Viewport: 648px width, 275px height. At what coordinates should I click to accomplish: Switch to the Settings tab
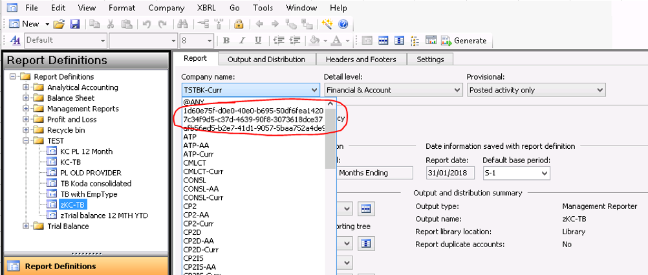point(430,60)
